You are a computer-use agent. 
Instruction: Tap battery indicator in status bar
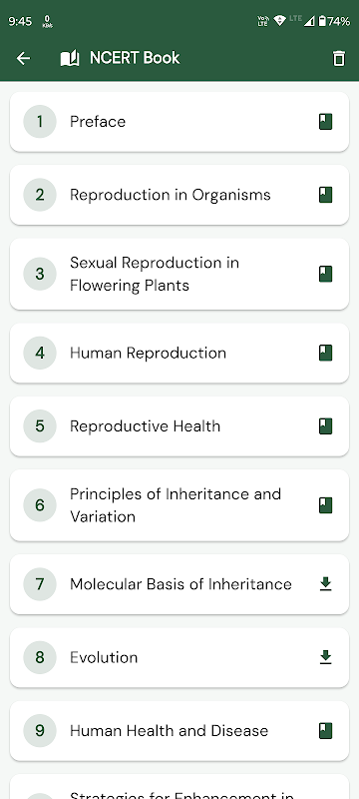pyautogui.click(x=322, y=21)
